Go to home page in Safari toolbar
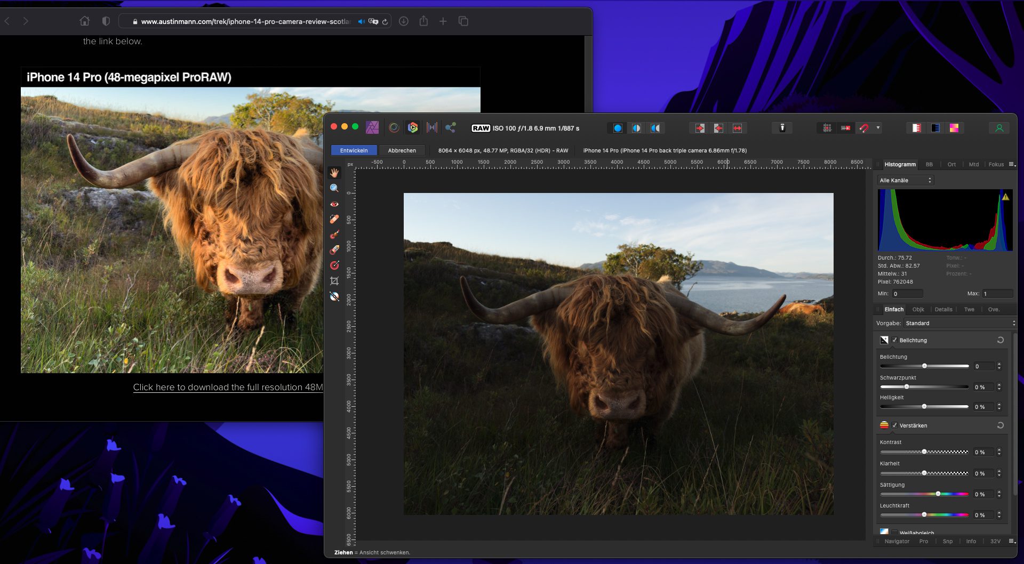Image resolution: width=1024 pixels, height=564 pixels. (x=84, y=21)
